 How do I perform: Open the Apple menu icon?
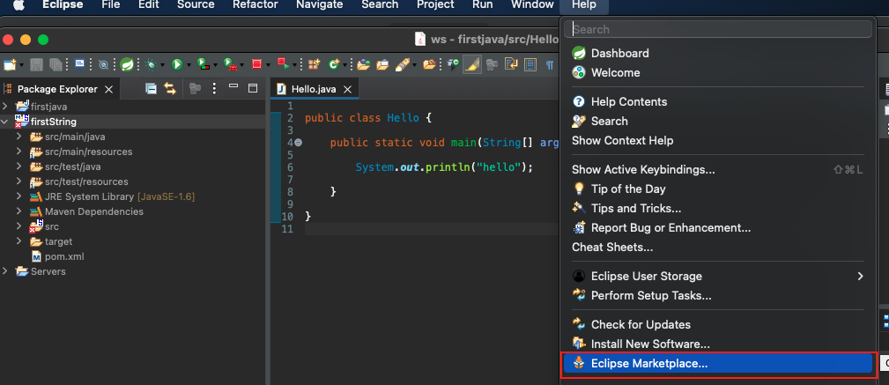pos(18,5)
